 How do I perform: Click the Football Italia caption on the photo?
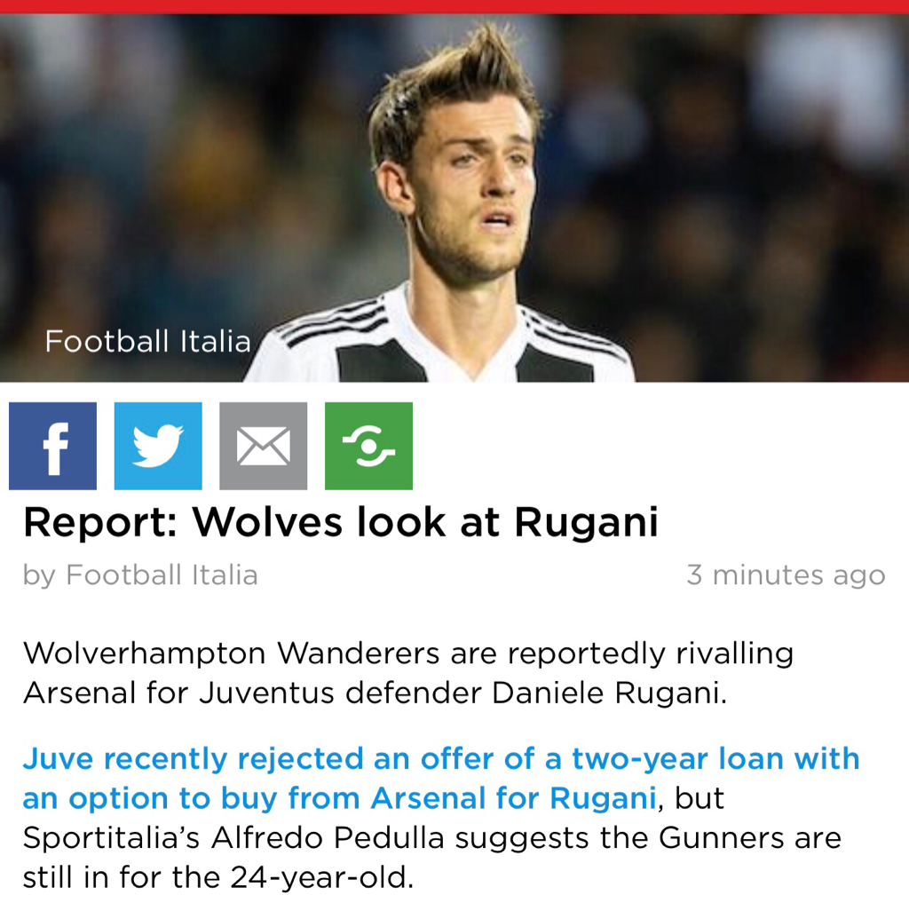(148, 341)
